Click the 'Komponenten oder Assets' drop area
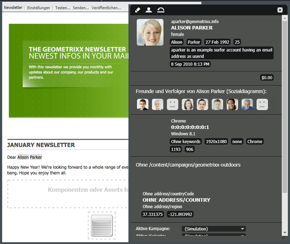Screen dimensions: 290x244 click(68, 194)
